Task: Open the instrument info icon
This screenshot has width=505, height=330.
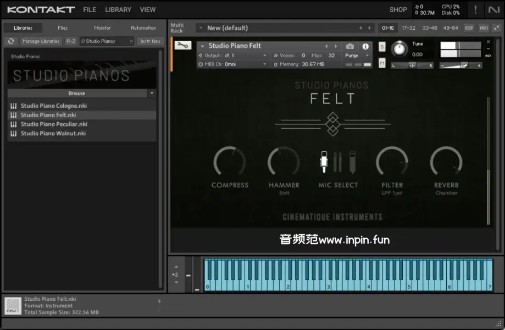Action: (365, 46)
